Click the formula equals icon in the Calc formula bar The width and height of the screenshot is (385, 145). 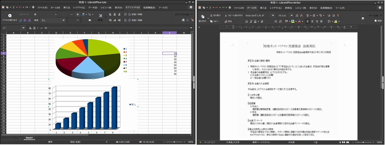point(42,28)
